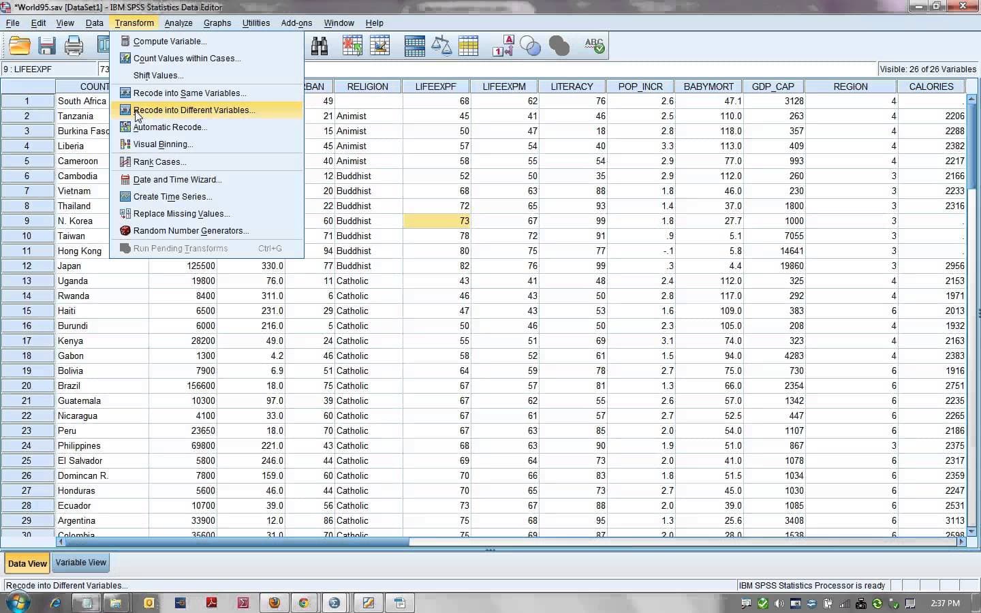Select Rank Cases menu entry
This screenshot has height=613, width=981.
click(207, 161)
